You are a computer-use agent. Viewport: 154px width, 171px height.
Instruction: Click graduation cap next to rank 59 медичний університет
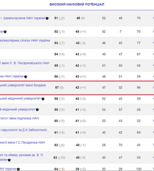click(37, 109)
